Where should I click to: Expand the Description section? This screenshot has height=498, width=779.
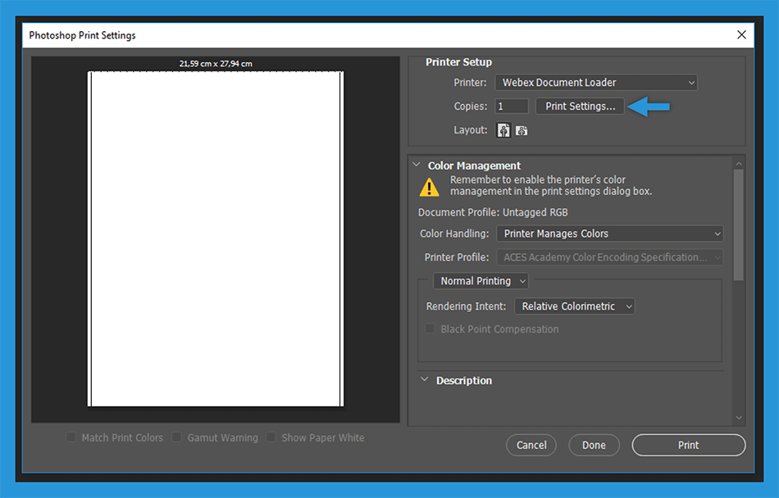click(x=423, y=380)
